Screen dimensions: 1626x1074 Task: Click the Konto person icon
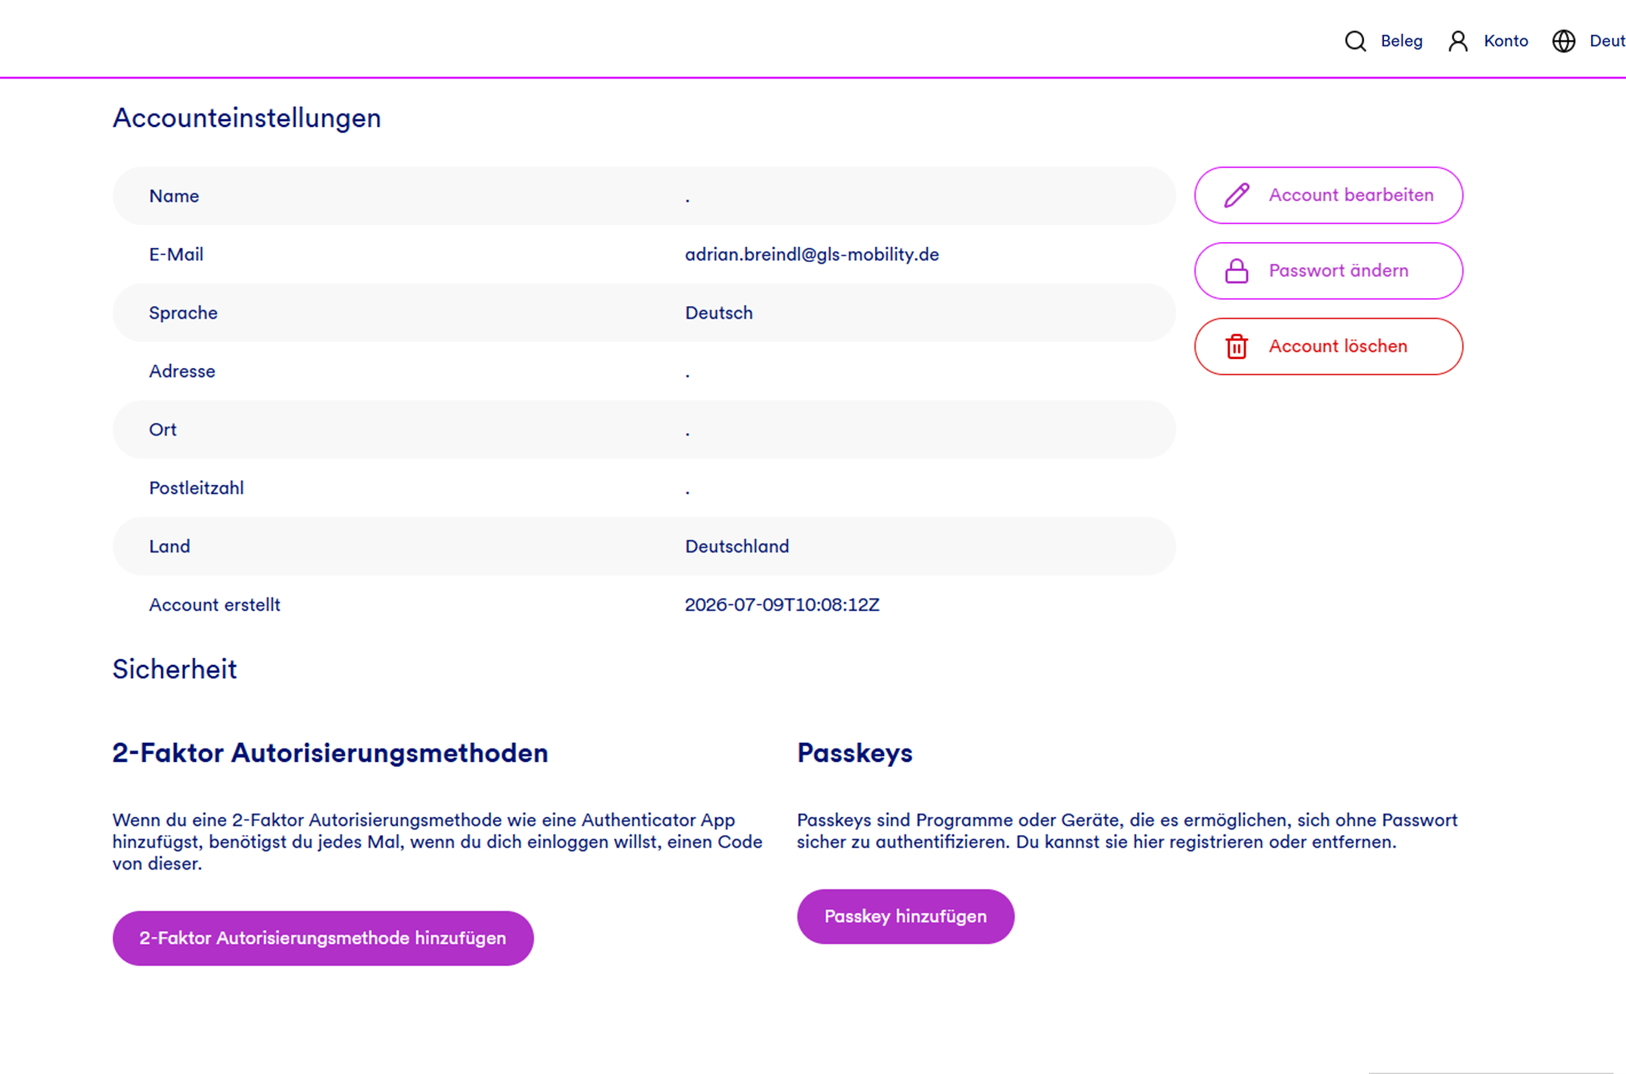(x=1458, y=41)
